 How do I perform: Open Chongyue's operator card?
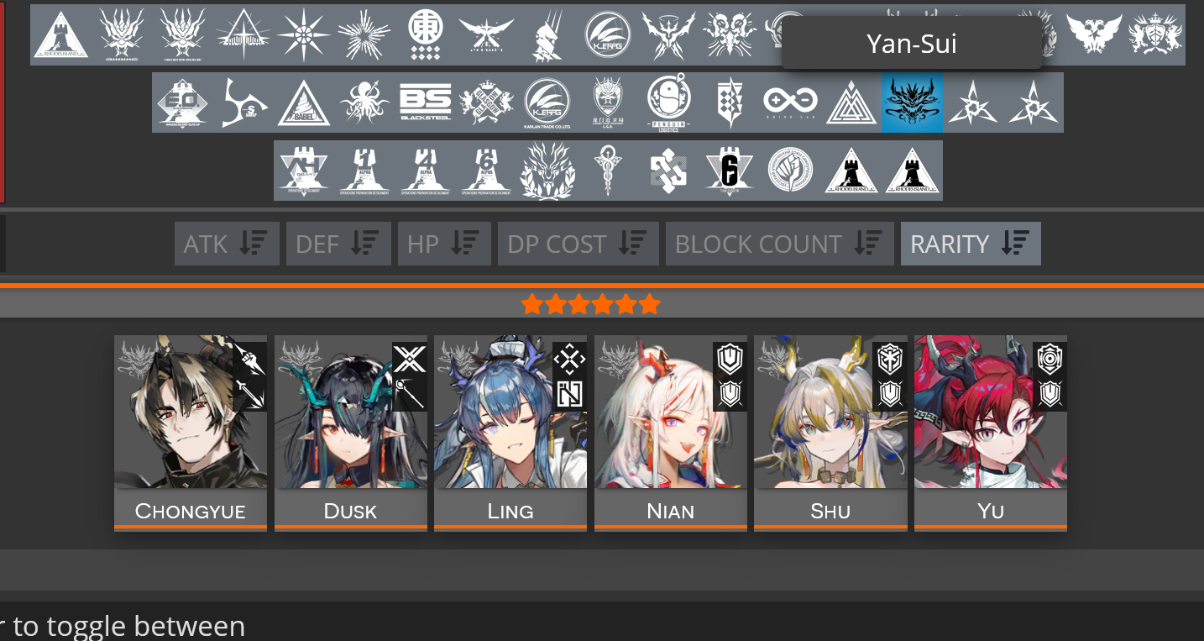tap(191, 433)
